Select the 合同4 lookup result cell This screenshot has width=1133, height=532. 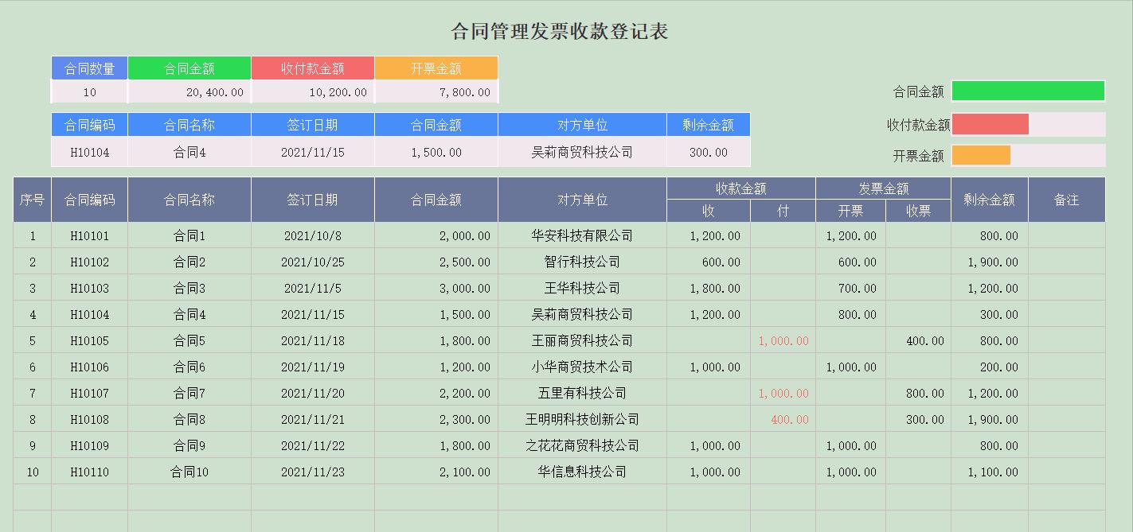pyautogui.click(x=189, y=151)
